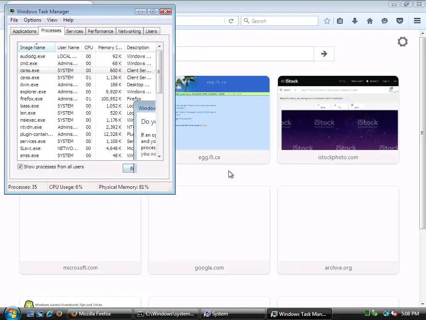Click the 5:08 PM taskbar clock
This screenshot has width=426, height=320.
(410, 314)
